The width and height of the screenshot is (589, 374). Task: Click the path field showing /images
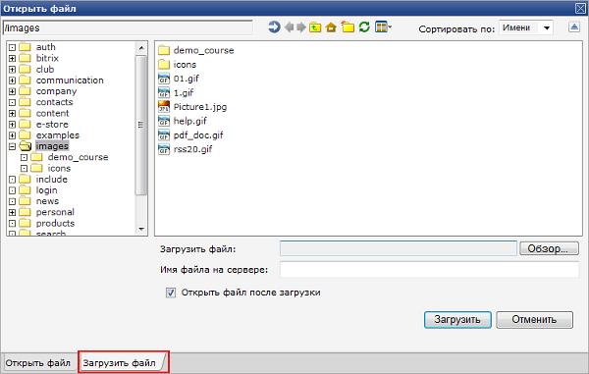click(128, 27)
